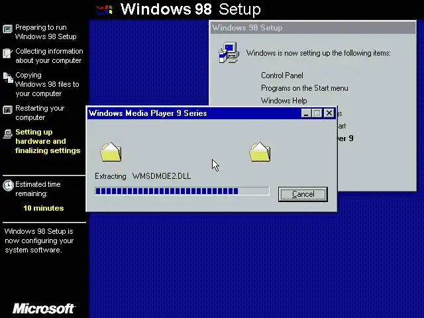This screenshot has height=318, width=424.
Task: Click the Windows flag logo in the header
Action: (104, 10)
